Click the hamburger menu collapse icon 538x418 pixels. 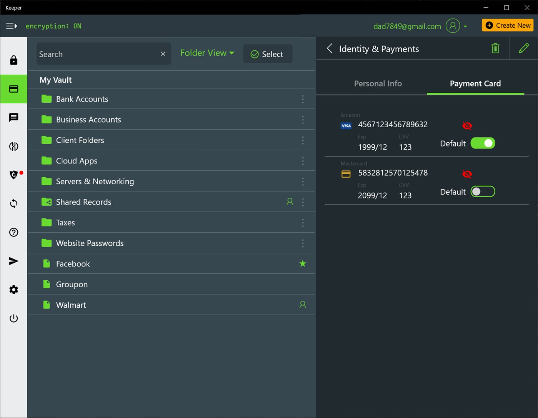(x=12, y=26)
